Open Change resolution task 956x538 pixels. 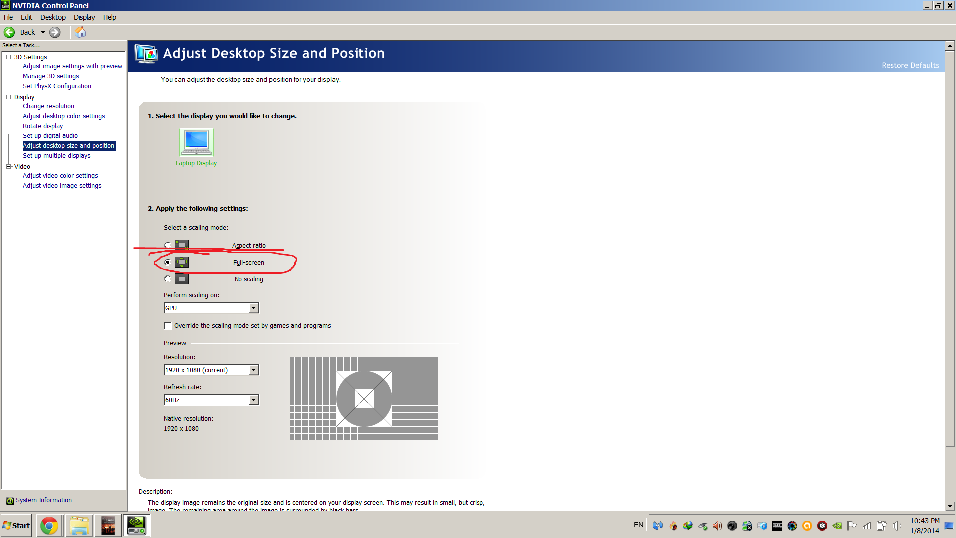click(x=48, y=106)
